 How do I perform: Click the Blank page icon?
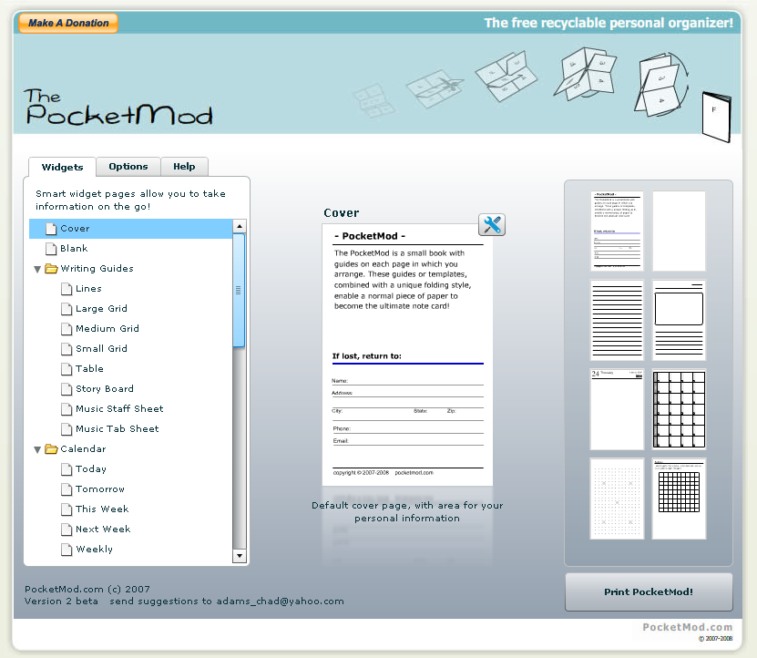pos(51,249)
